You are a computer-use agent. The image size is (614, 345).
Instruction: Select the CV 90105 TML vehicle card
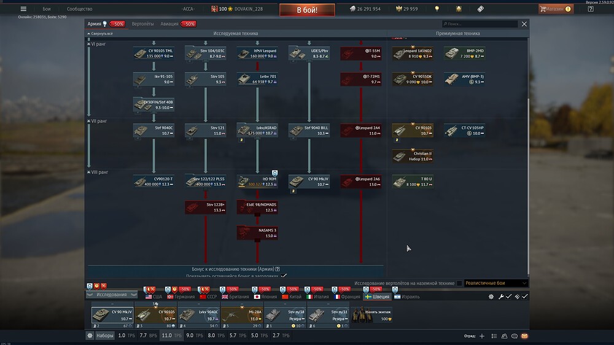tap(153, 53)
